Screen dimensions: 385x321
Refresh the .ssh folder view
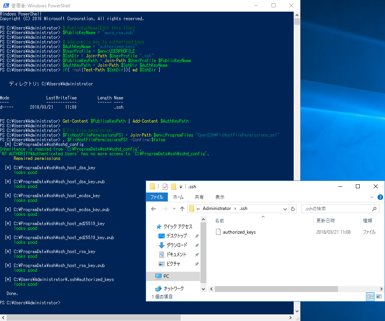click(x=293, y=209)
